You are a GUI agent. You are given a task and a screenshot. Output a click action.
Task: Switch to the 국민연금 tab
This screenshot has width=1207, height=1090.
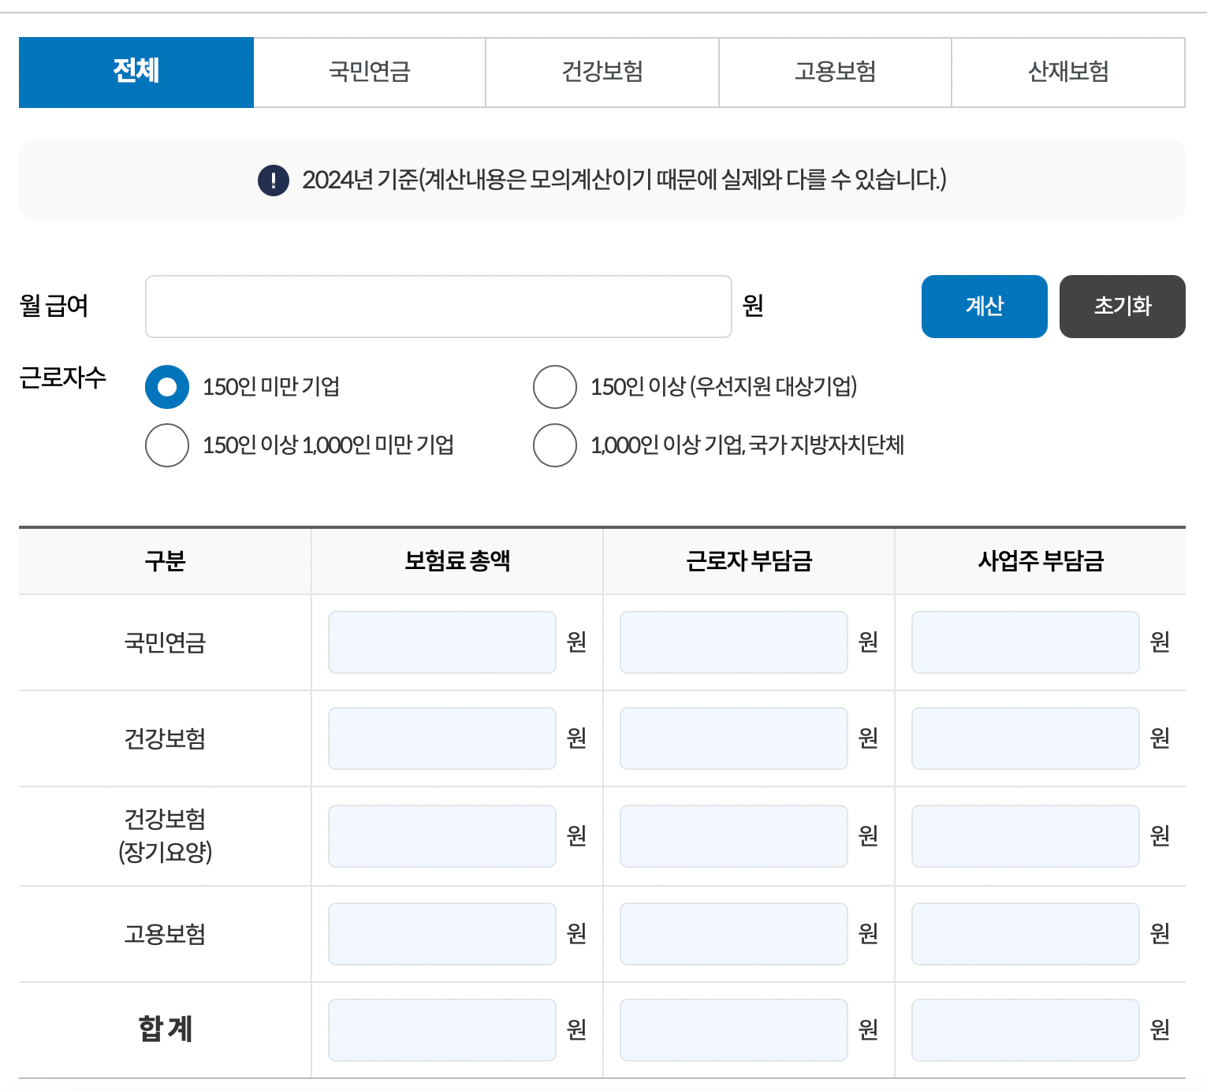pyautogui.click(x=369, y=72)
